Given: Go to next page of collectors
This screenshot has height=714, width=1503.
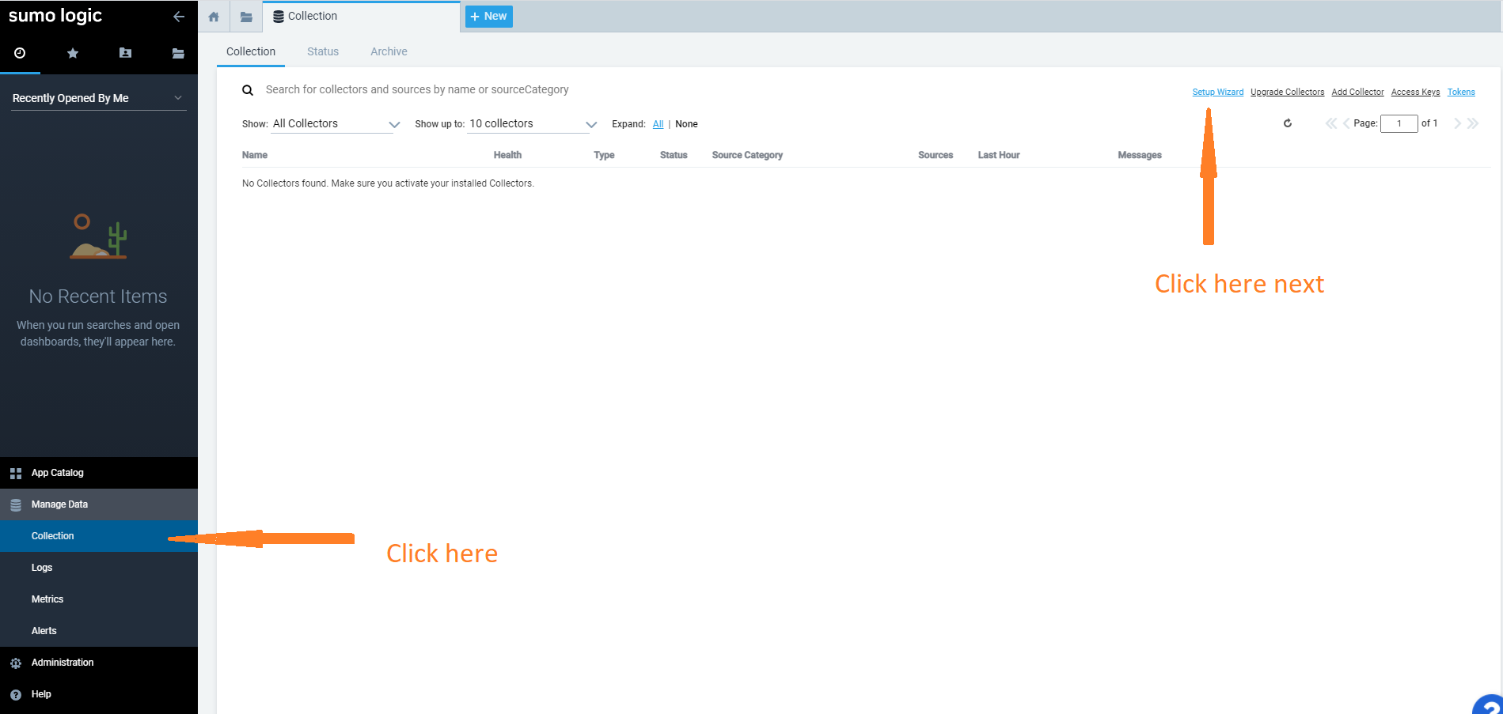Looking at the screenshot, I should tap(1457, 123).
